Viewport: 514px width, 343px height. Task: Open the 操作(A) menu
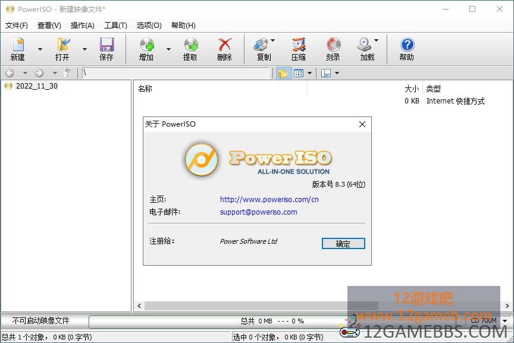coord(83,25)
